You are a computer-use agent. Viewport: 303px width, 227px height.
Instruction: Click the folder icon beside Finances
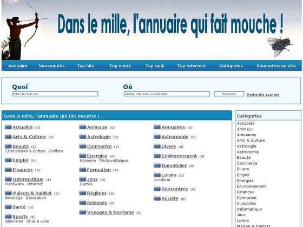(8, 170)
